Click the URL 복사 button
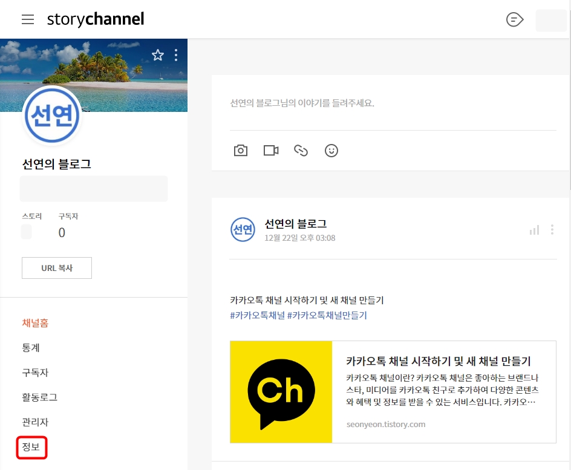 coord(56,267)
